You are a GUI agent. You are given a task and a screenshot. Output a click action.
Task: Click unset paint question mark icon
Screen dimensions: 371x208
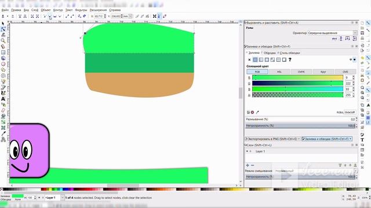(x=290, y=60)
